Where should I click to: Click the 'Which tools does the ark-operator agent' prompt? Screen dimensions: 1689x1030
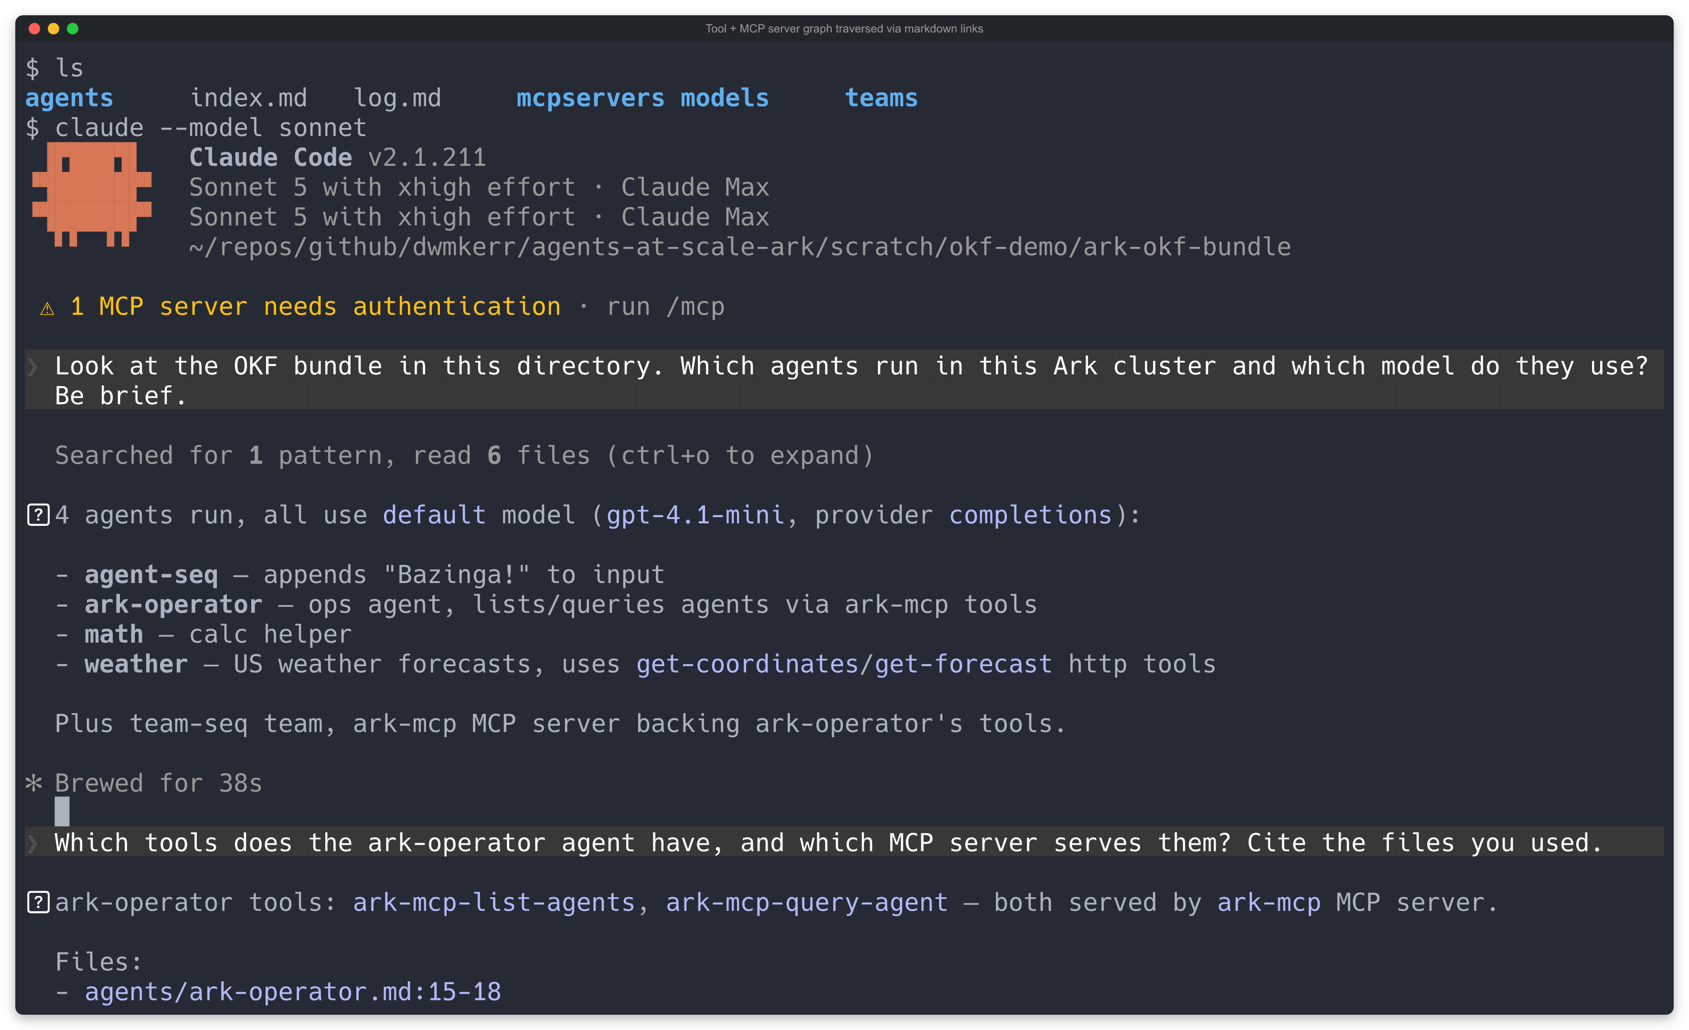pyautogui.click(x=829, y=843)
